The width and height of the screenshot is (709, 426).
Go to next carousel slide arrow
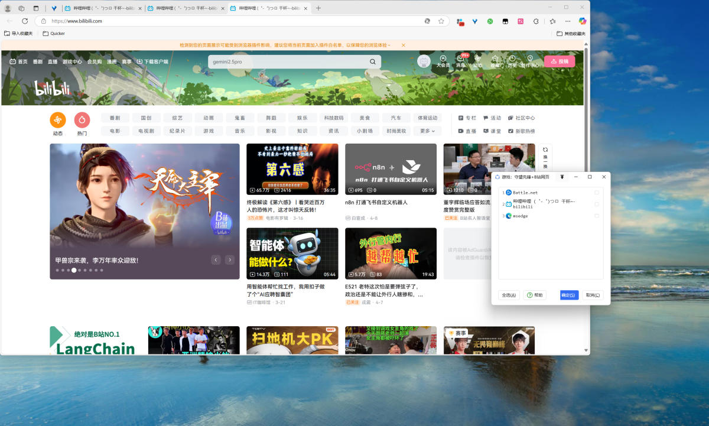click(230, 260)
